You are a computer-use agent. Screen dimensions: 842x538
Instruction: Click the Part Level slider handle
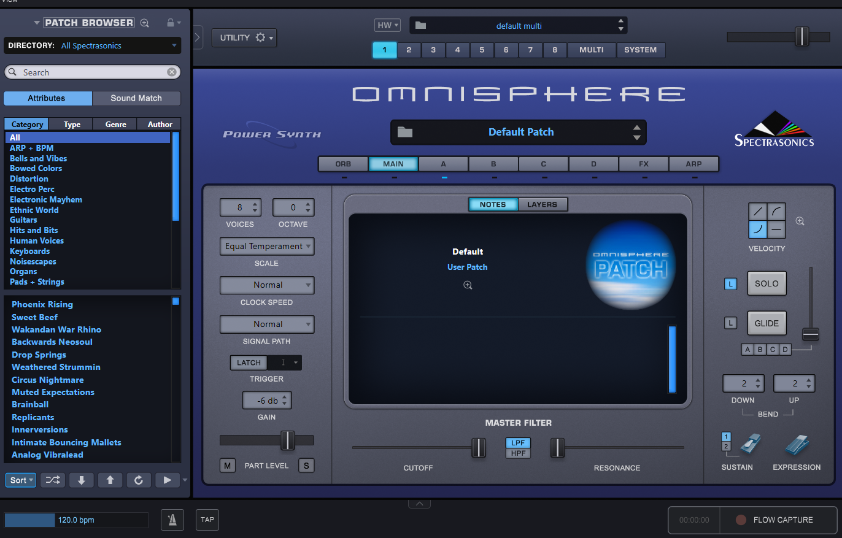(x=287, y=440)
